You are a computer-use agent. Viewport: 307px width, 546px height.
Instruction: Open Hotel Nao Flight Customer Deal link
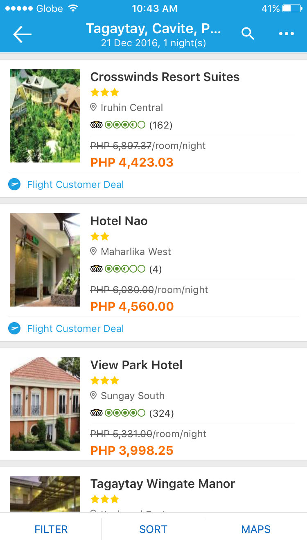tap(75, 329)
